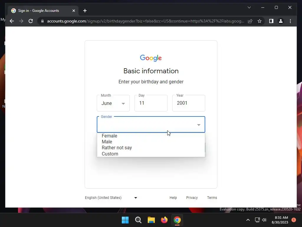Open a new browser tab
Screen dimensions: 302x227
pos(85,11)
